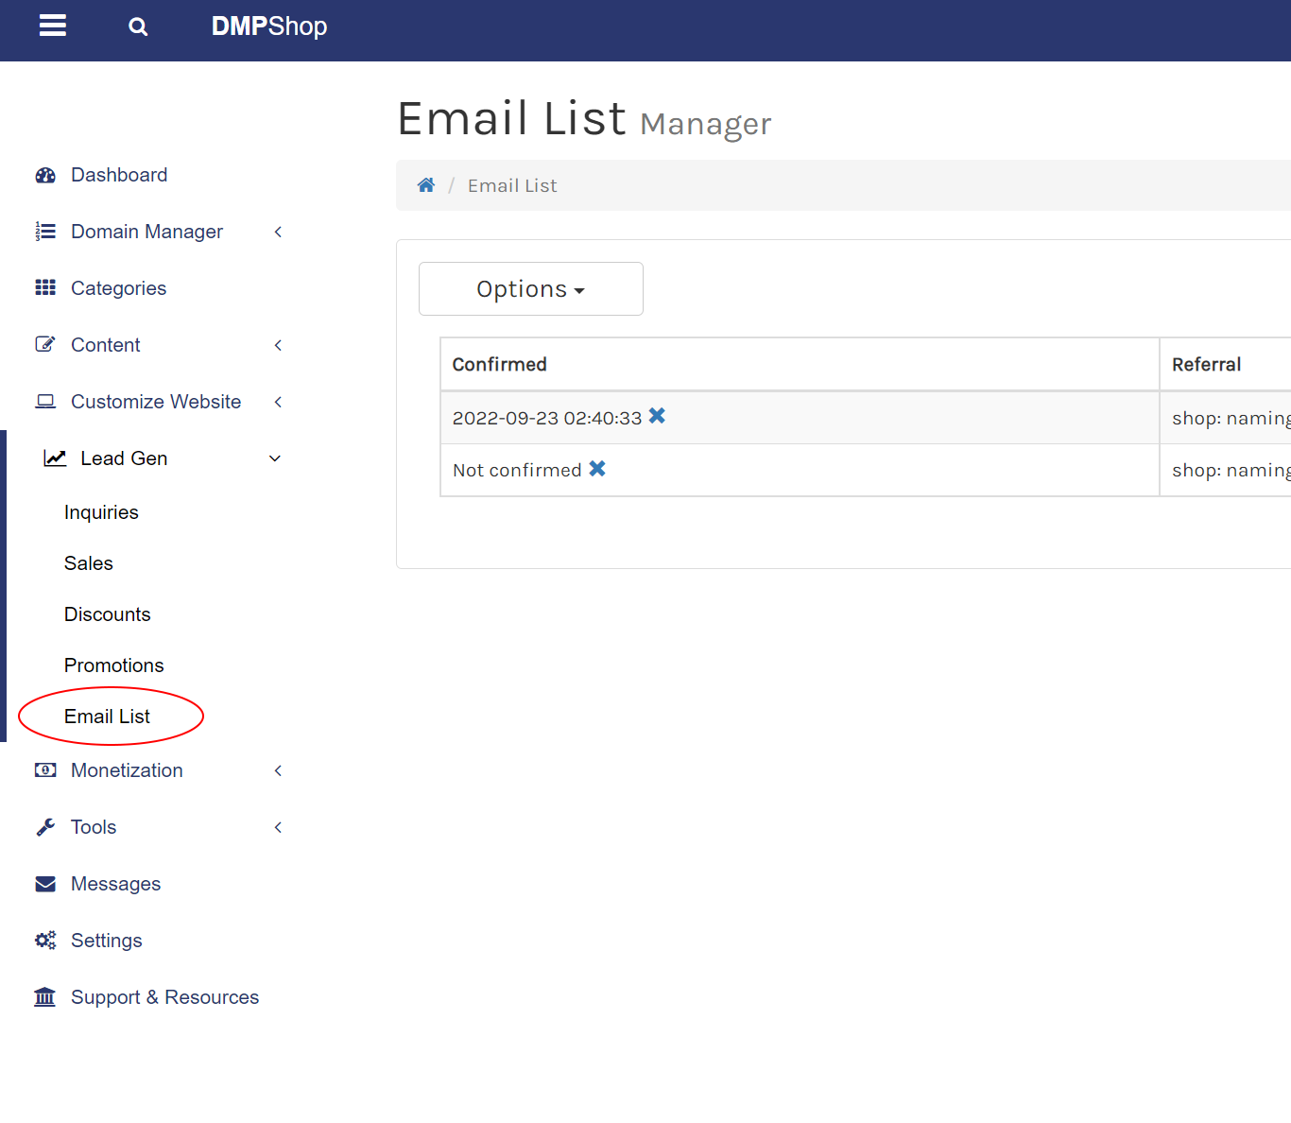Screen dimensions: 1291x1123
Task: Expand the Domain Manager submenu
Action: tap(278, 232)
